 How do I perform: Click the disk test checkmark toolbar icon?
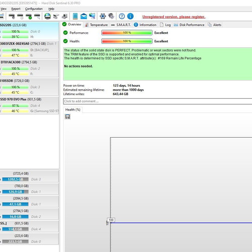(x=29, y=17)
